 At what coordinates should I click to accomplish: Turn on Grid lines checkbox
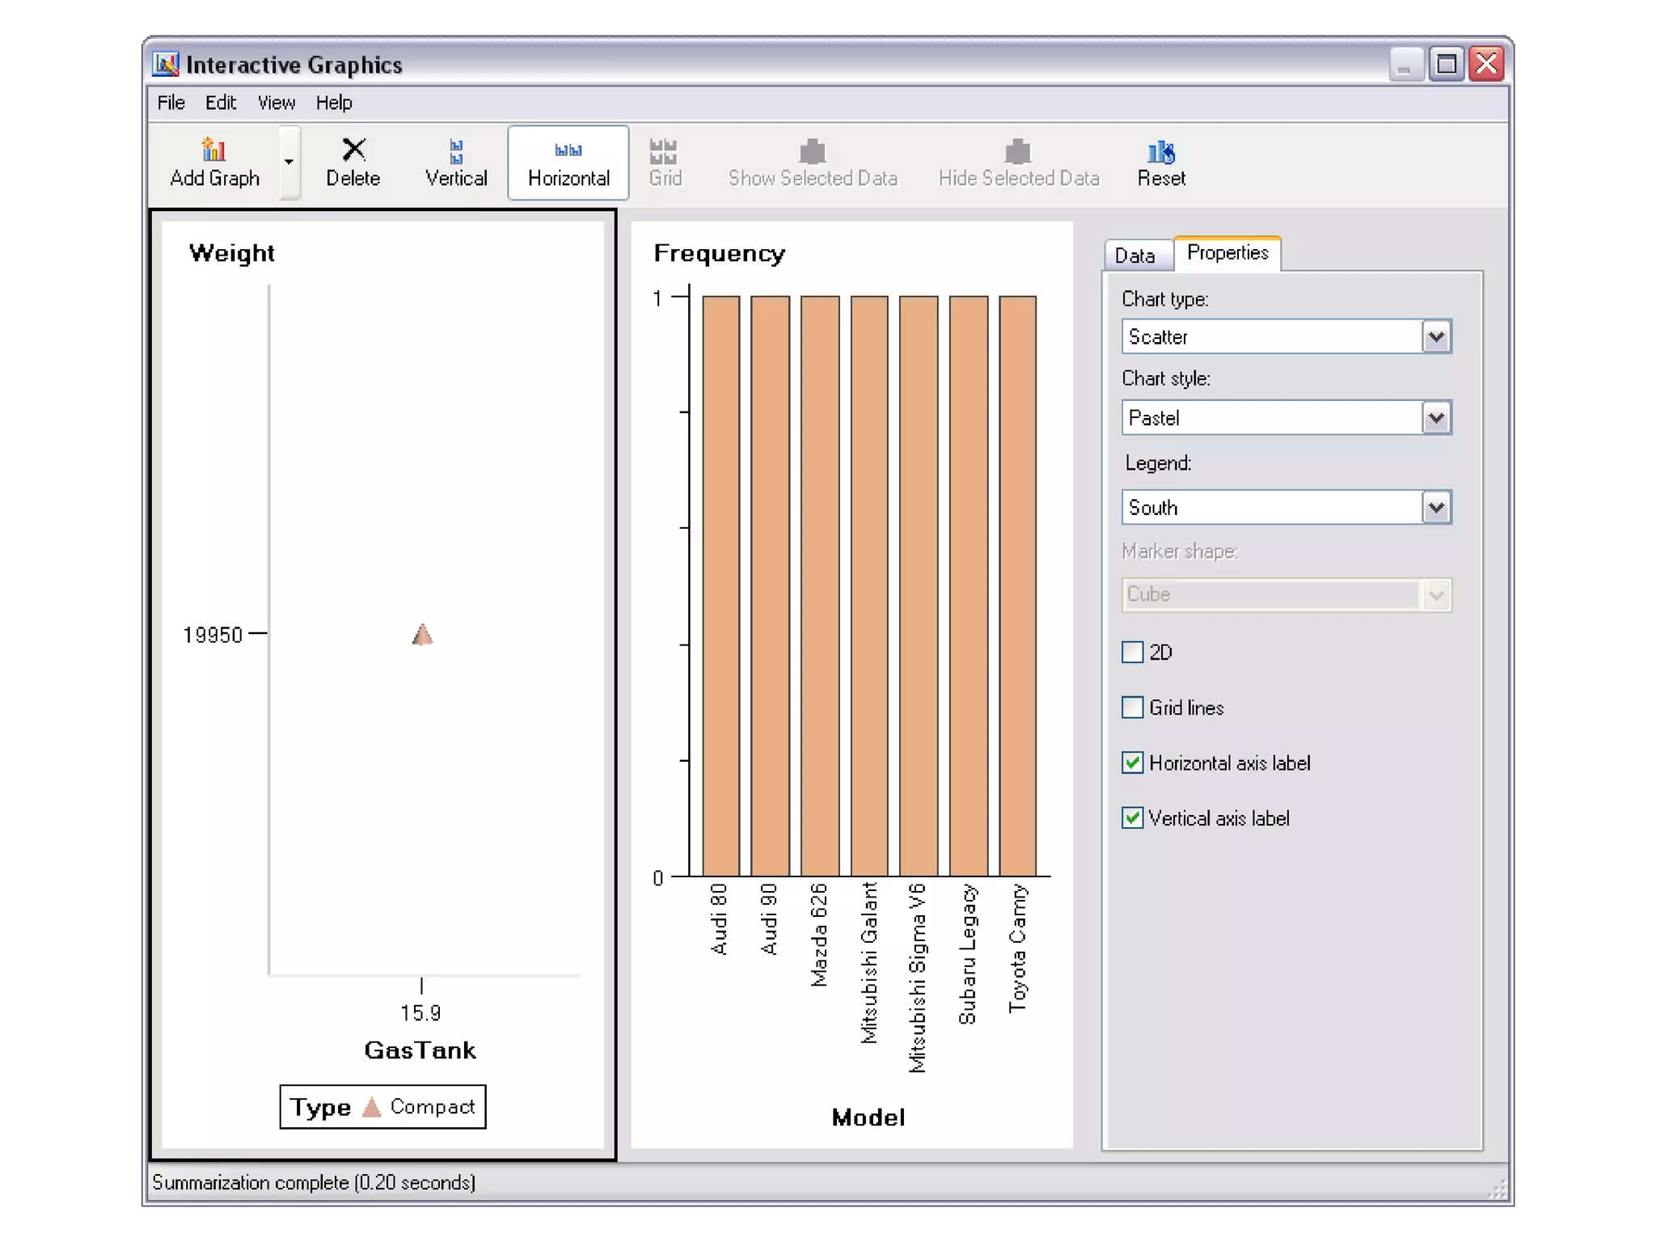click(1133, 708)
